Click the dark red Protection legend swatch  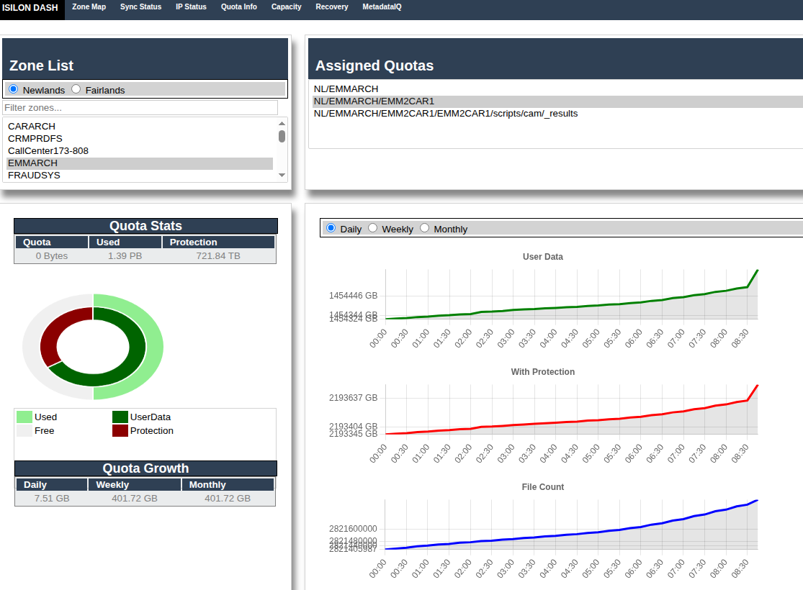click(x=120, y=430)
